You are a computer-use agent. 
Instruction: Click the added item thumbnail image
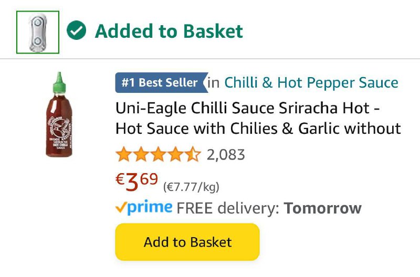click(38, 33)
